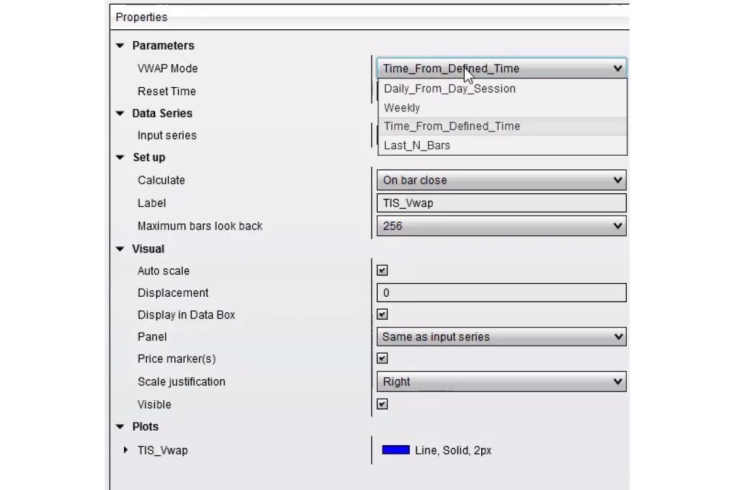Image resolution: width=735 pixels, height=490 pixels.
Task: Click the Input series label
Action: 167,135
